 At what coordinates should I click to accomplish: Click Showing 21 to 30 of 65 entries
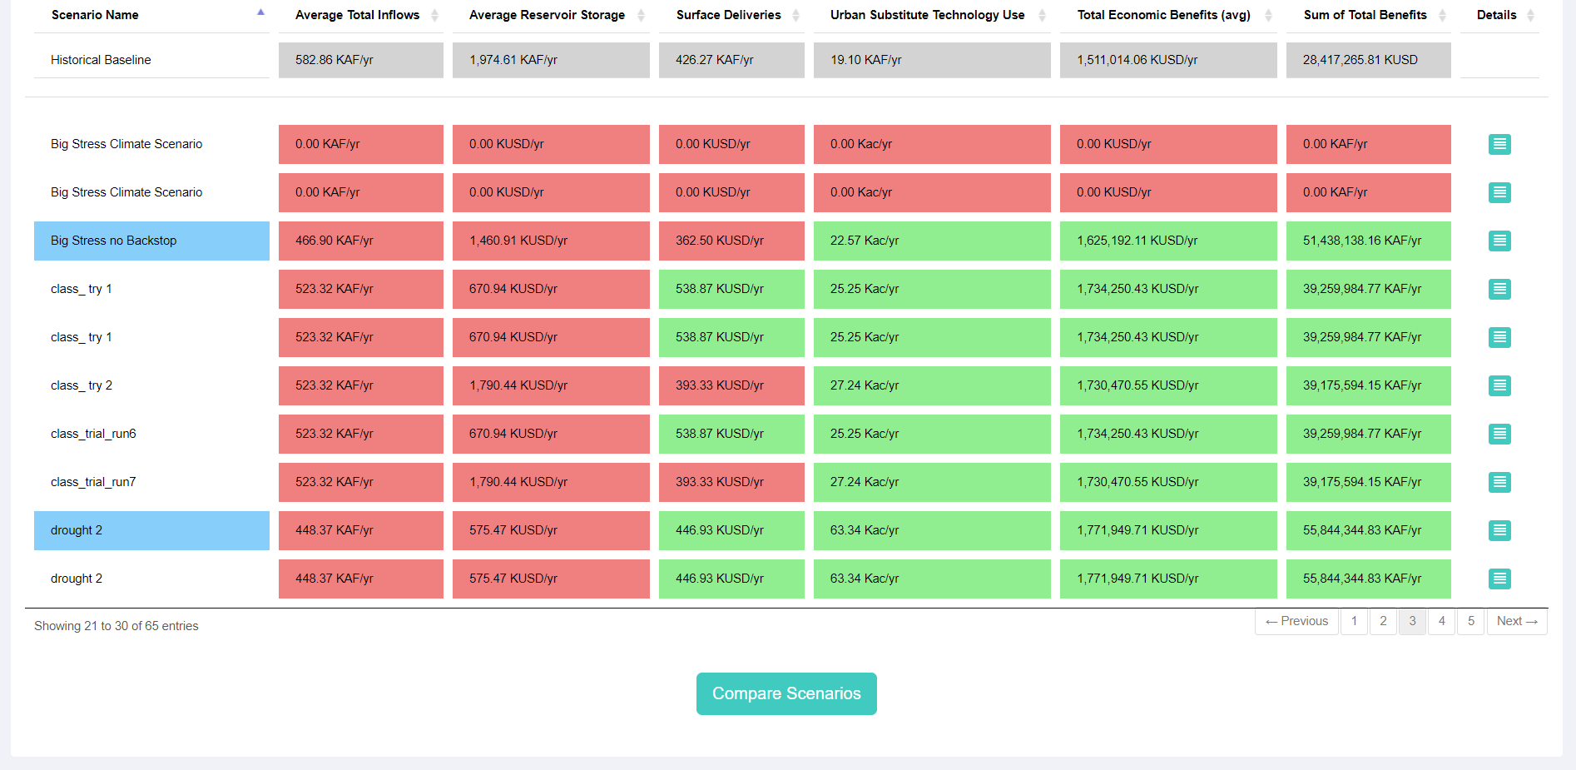click(116, 626)
